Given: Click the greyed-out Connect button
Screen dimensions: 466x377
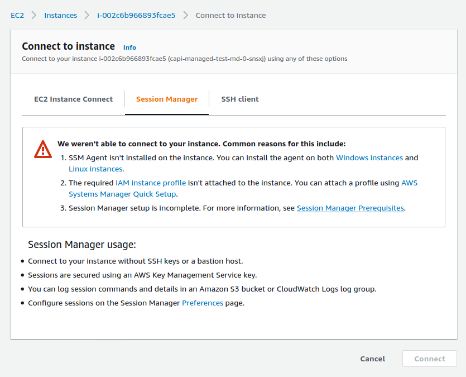Looking at the screenshot, I should click(x=430, y=359).
